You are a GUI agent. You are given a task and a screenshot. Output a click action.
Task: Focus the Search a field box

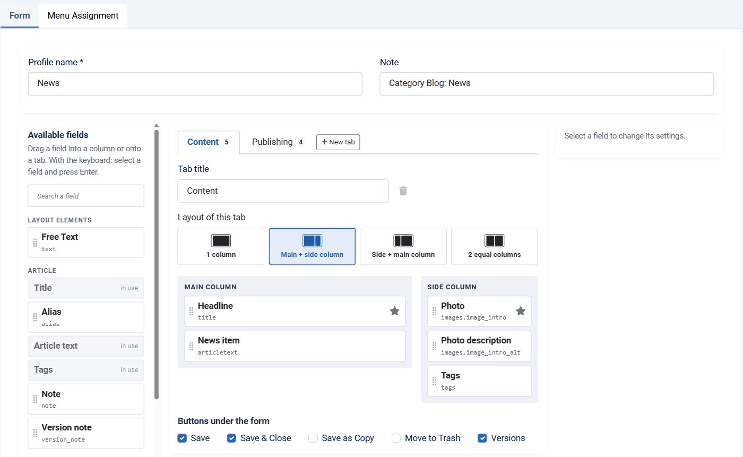86,196
